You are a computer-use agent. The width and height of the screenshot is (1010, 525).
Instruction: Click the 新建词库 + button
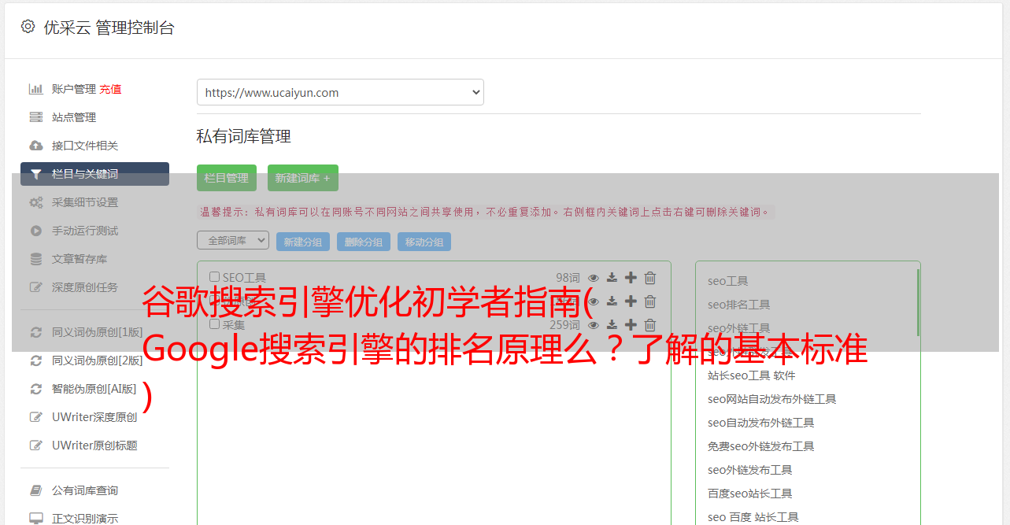tap(303, 178)
